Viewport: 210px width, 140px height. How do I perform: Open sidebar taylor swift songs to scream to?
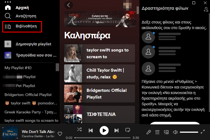31,121
